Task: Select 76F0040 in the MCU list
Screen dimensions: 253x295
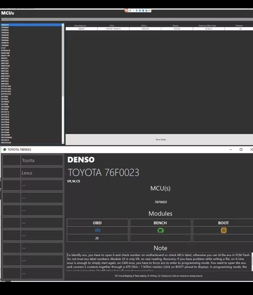Action: [5, 38]
